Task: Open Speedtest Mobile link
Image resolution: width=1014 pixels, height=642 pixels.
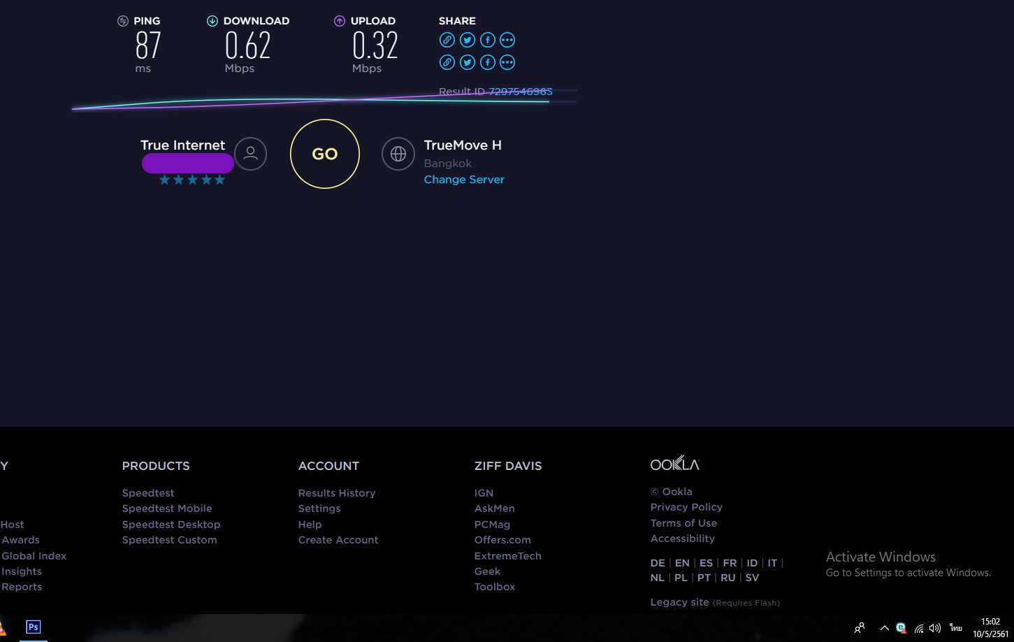Action: point(167,508)
